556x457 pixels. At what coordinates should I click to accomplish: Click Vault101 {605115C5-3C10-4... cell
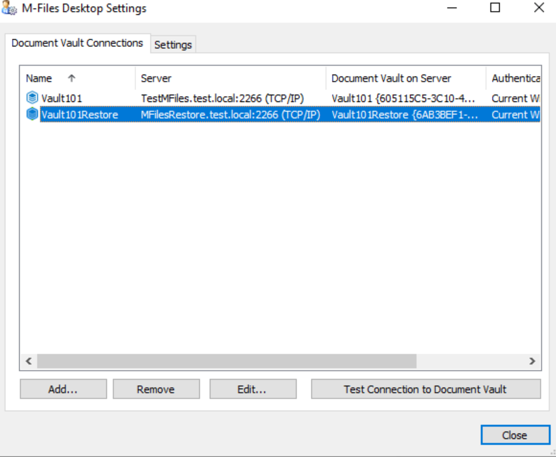pyautogui.click(x=403, y=98)
